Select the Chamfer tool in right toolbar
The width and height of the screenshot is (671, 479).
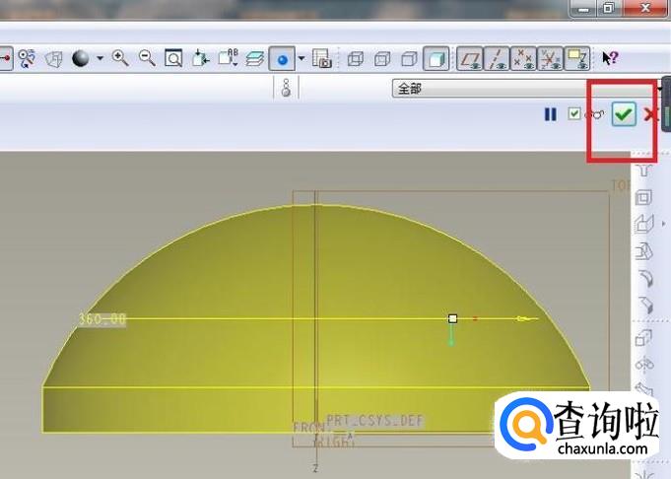pos(644,305)
